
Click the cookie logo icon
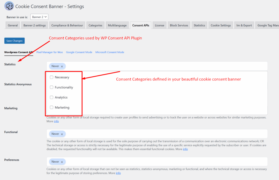click(x=9, y=6)
